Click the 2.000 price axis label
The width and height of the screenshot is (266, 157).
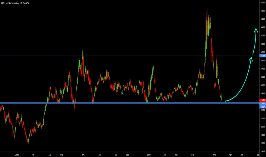click(x=263, y=127)
